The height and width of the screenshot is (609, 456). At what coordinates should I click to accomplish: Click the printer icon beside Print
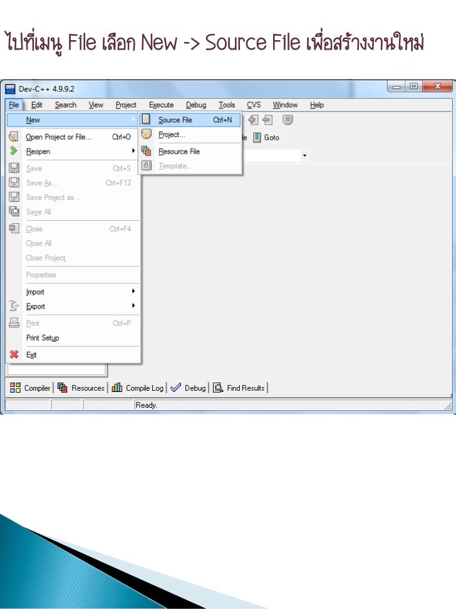(14, 322)
